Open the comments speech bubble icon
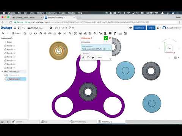182x136 pixels. coord(131,28)
